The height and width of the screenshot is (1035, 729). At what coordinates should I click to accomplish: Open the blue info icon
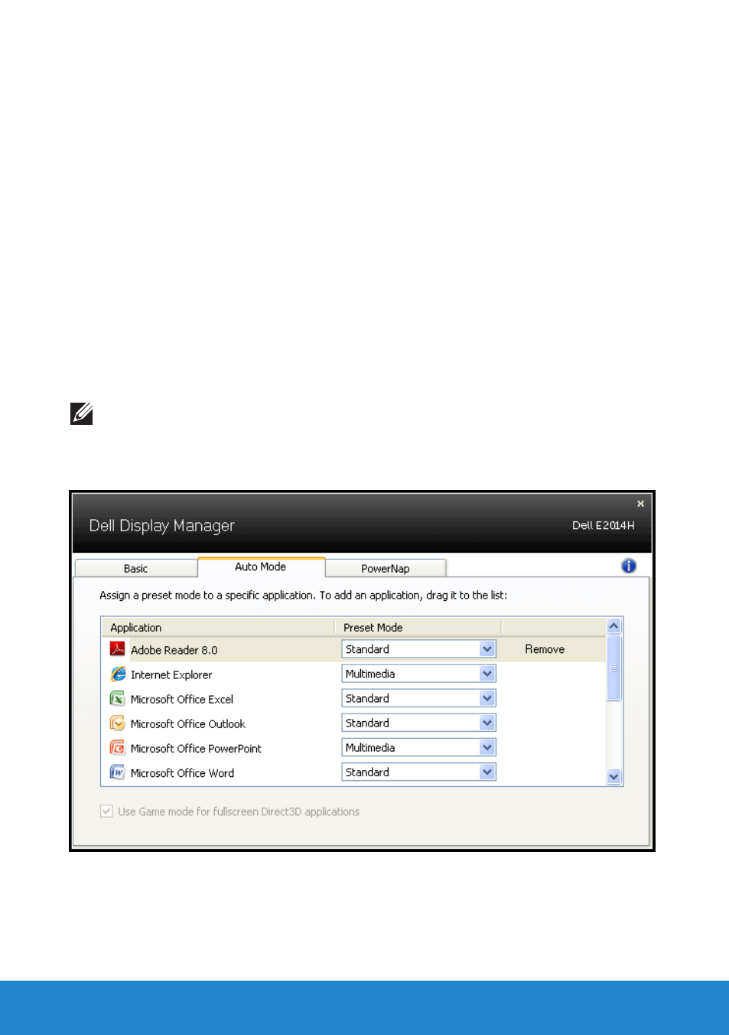tap(629, 566)
